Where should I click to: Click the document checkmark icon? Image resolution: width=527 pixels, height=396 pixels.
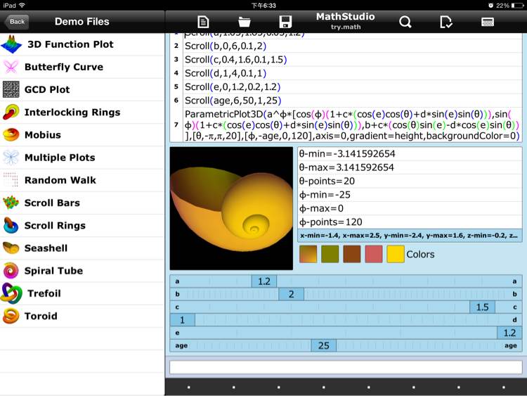(446, 22)
